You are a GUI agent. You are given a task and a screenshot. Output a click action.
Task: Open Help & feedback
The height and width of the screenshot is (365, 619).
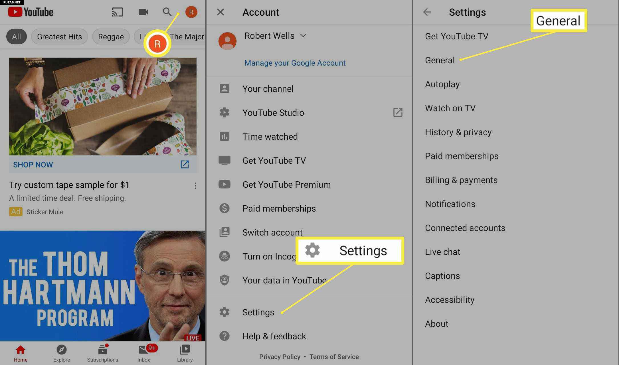(309, 336)
